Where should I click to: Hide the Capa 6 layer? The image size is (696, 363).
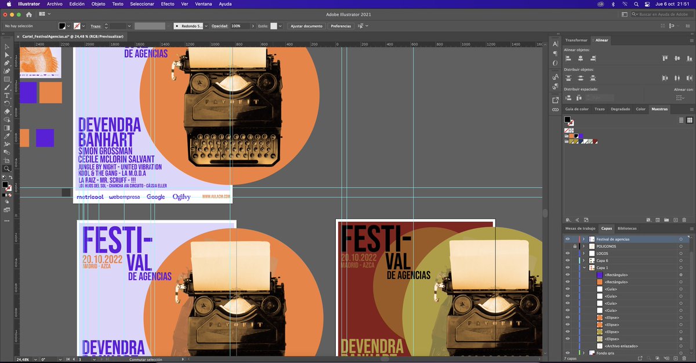coord(568,261)
